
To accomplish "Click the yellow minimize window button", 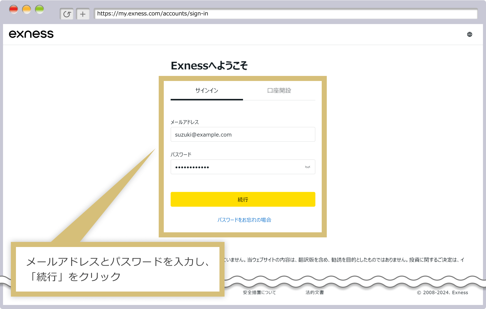I will [27, 10].
